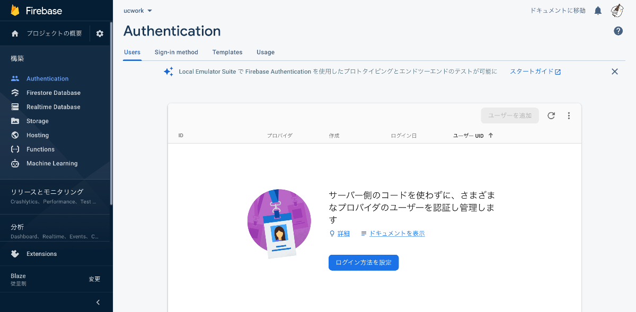Open the notifications bell
Image resolution: width=636 pixels, height=312 pixels.
[598, 11]
